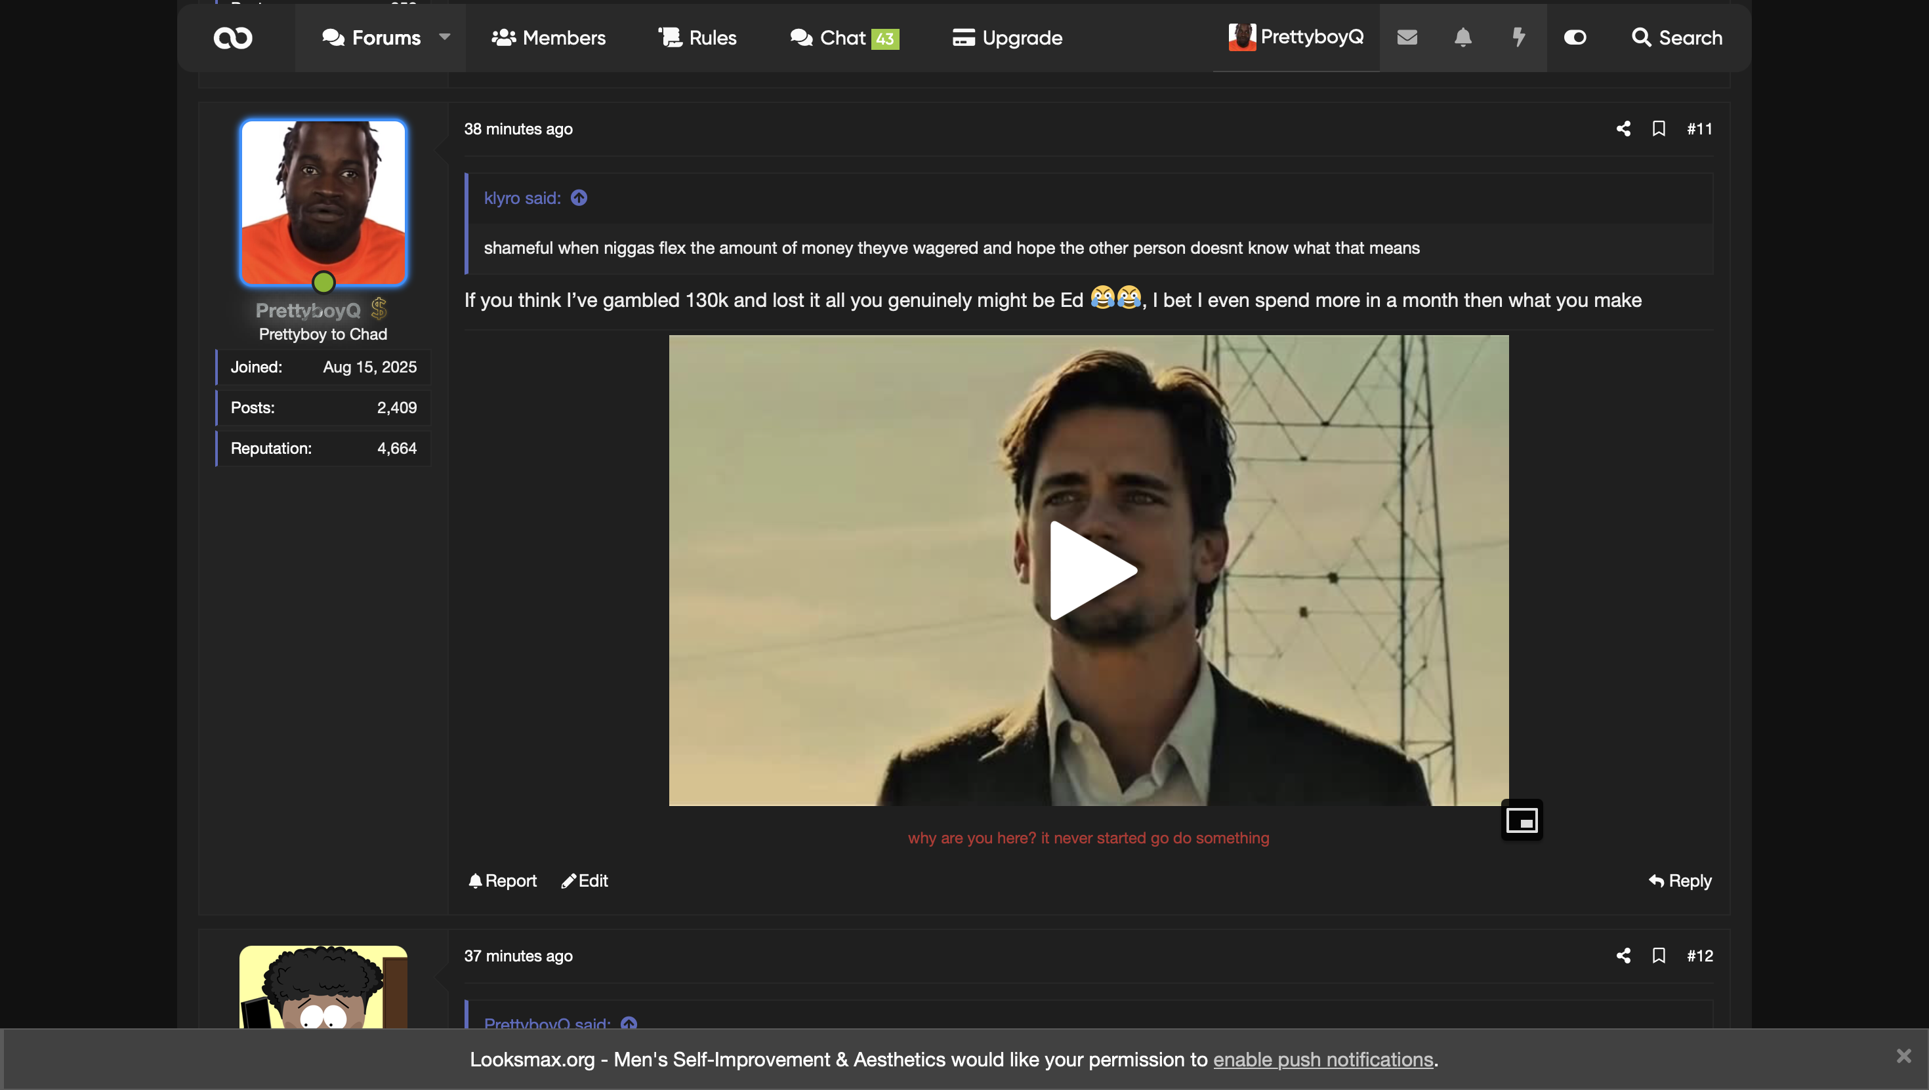
Task: Go to the Members tab
Action: [x=549, y=37]
